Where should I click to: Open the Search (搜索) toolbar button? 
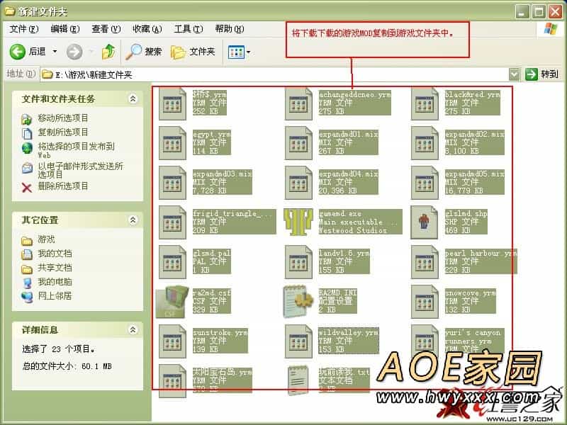click(144, 51)
